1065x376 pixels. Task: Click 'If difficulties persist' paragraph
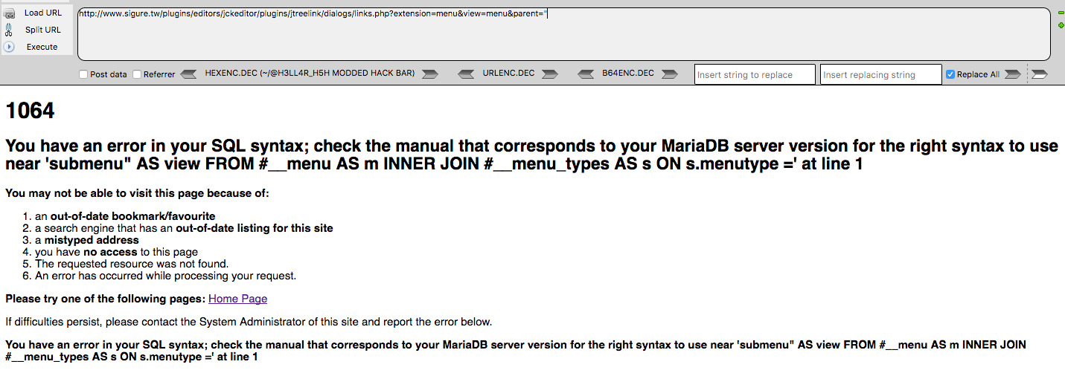(x=249, y=322)
